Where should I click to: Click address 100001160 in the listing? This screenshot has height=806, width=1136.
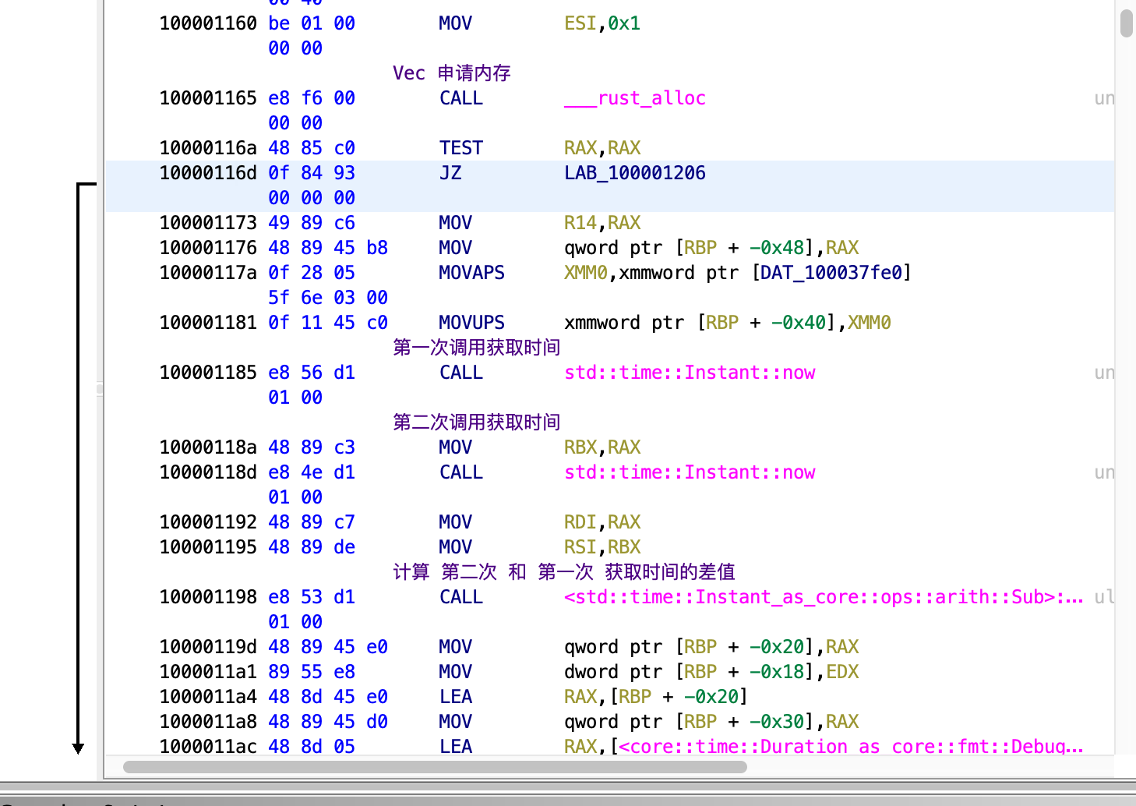207,23
